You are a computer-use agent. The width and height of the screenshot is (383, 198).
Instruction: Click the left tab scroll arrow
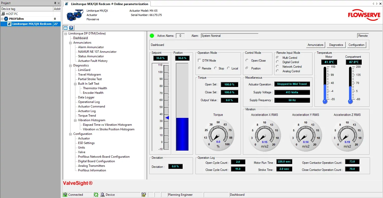[x=373, y=4]
